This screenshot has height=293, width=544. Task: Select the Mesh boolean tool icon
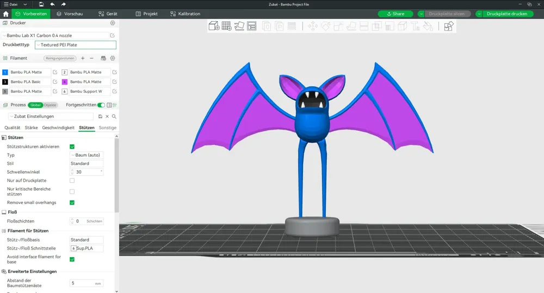377,26
